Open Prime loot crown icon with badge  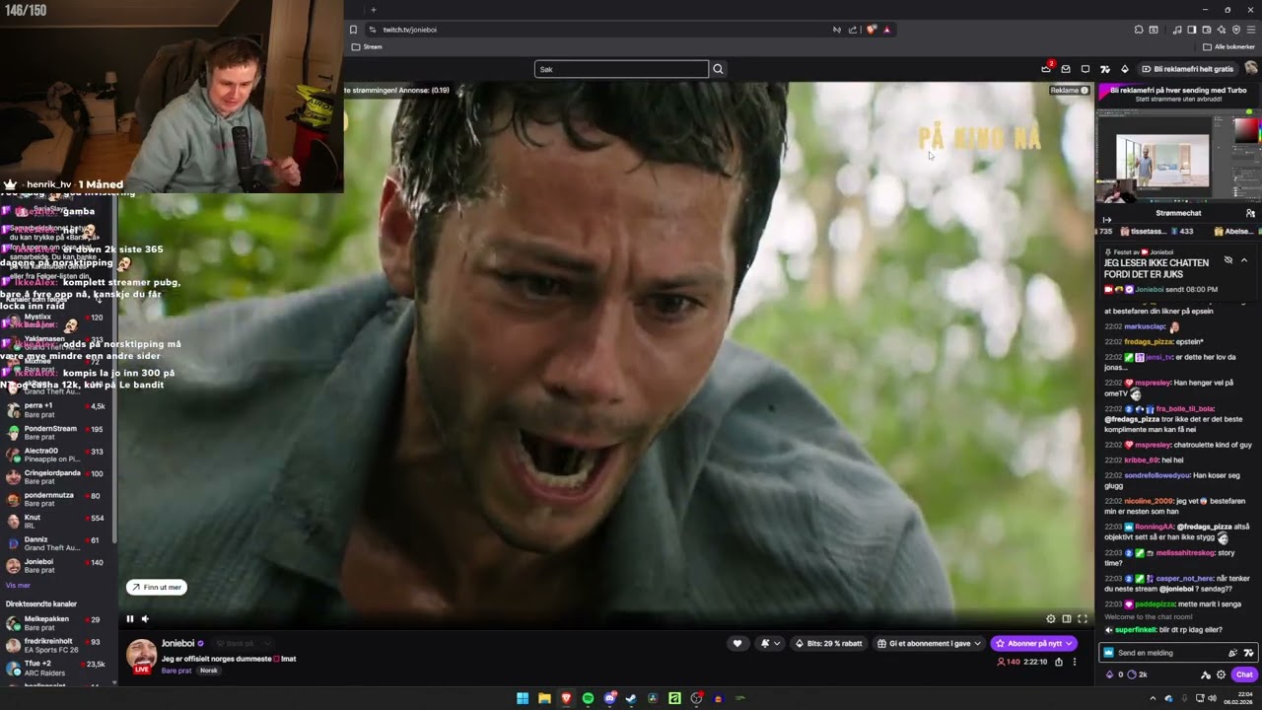(1046, 69)
